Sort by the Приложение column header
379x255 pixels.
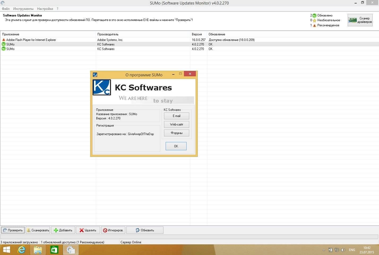coord(48,34)
